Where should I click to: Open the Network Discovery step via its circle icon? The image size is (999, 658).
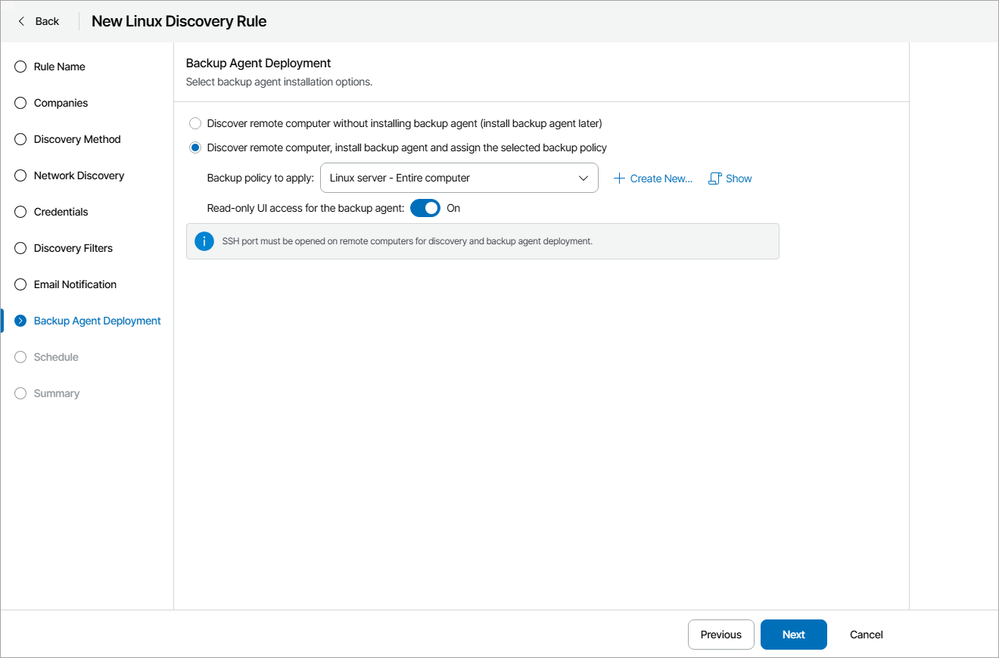[x=20, y=175]
